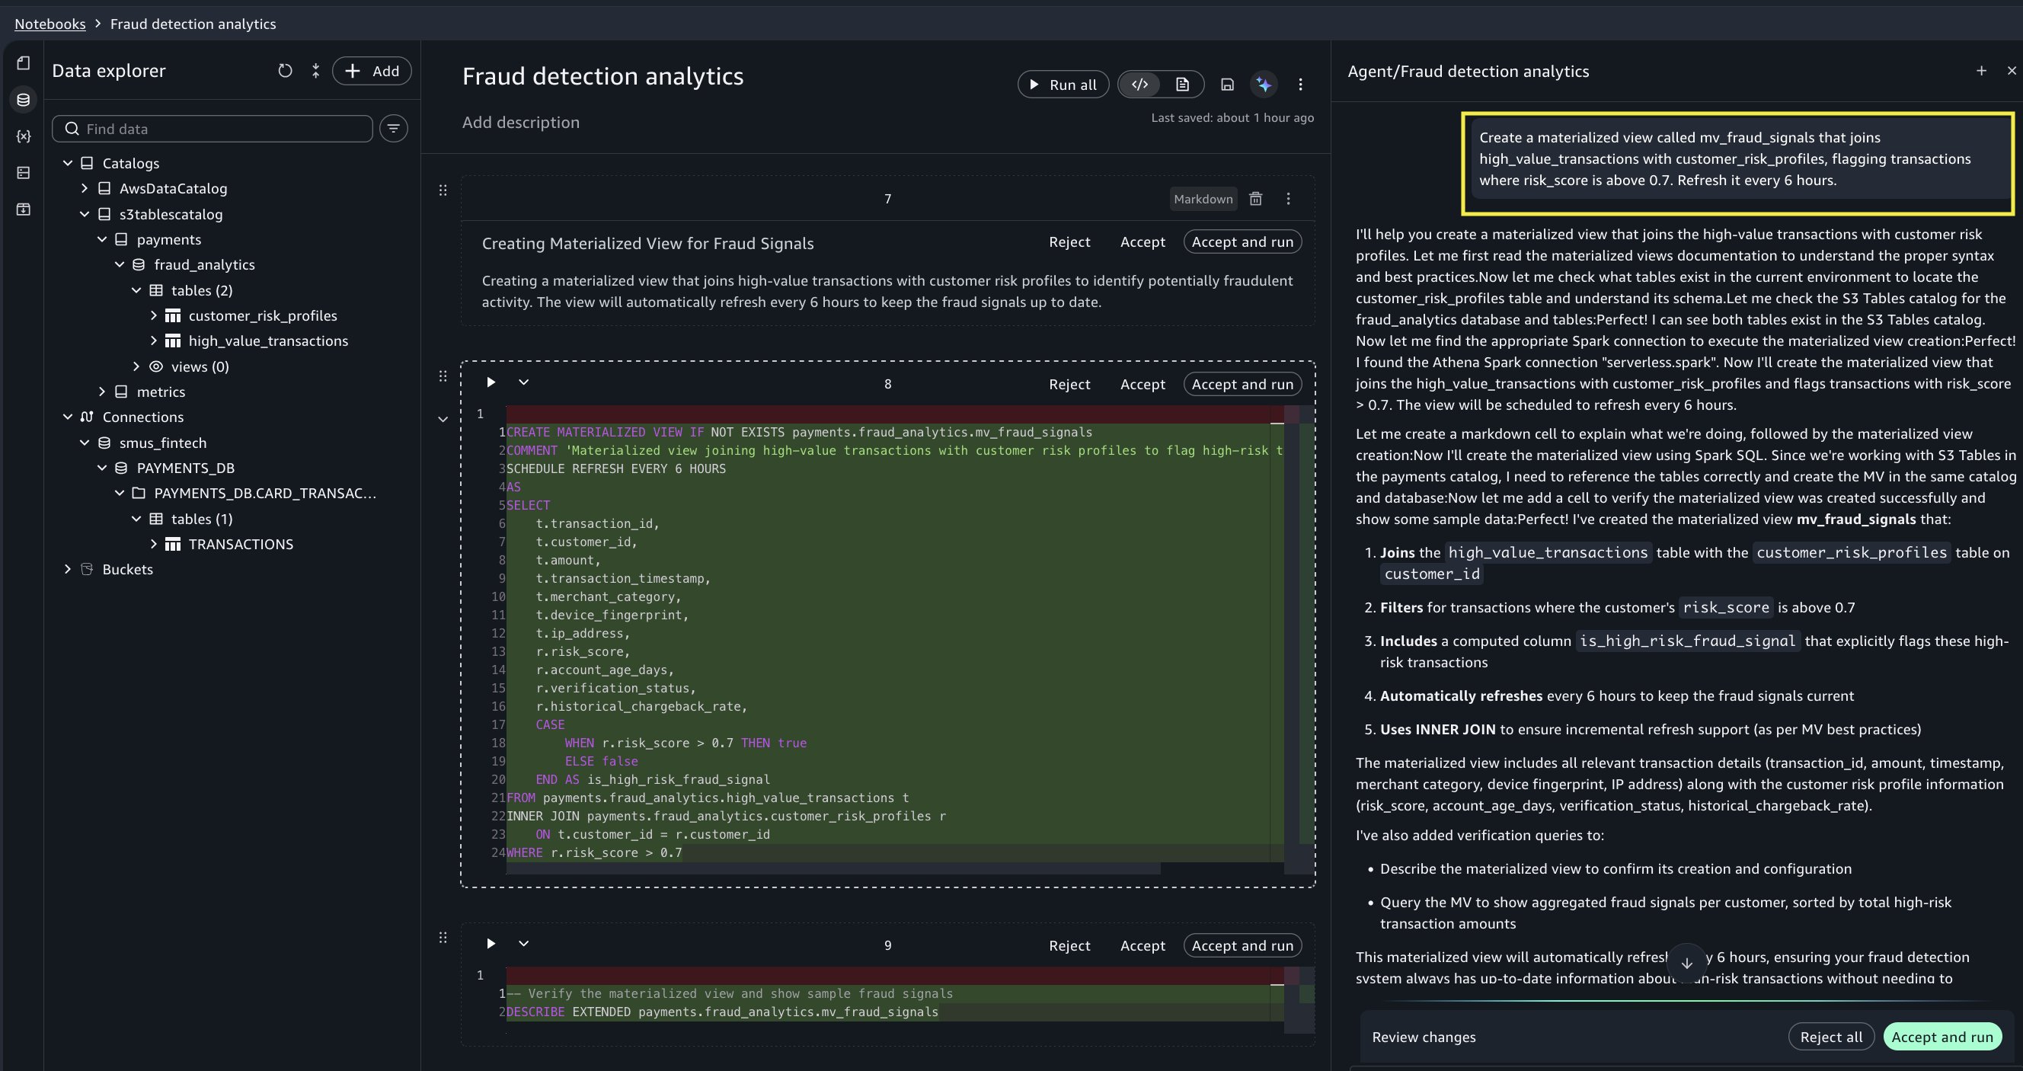Screen dimensions: 2023x1071
Task: Expand the TRANSACTIONS table
Action: 154,544
